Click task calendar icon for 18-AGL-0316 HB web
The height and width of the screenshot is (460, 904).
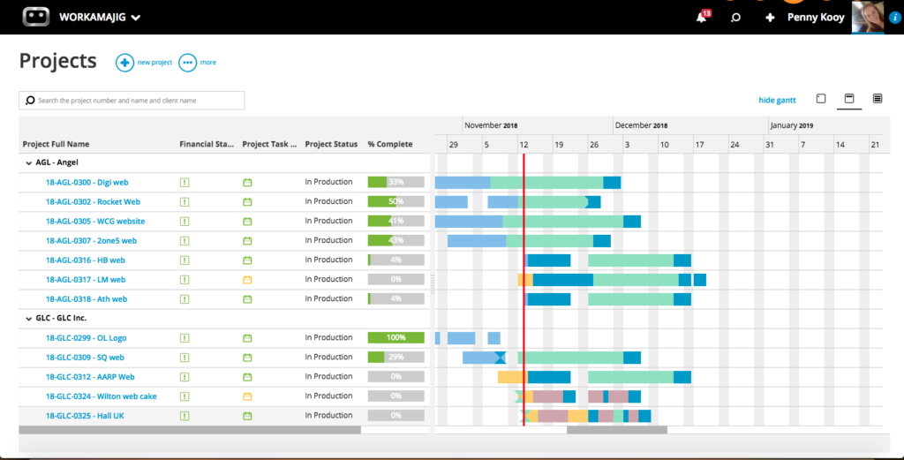pos(247,260)
